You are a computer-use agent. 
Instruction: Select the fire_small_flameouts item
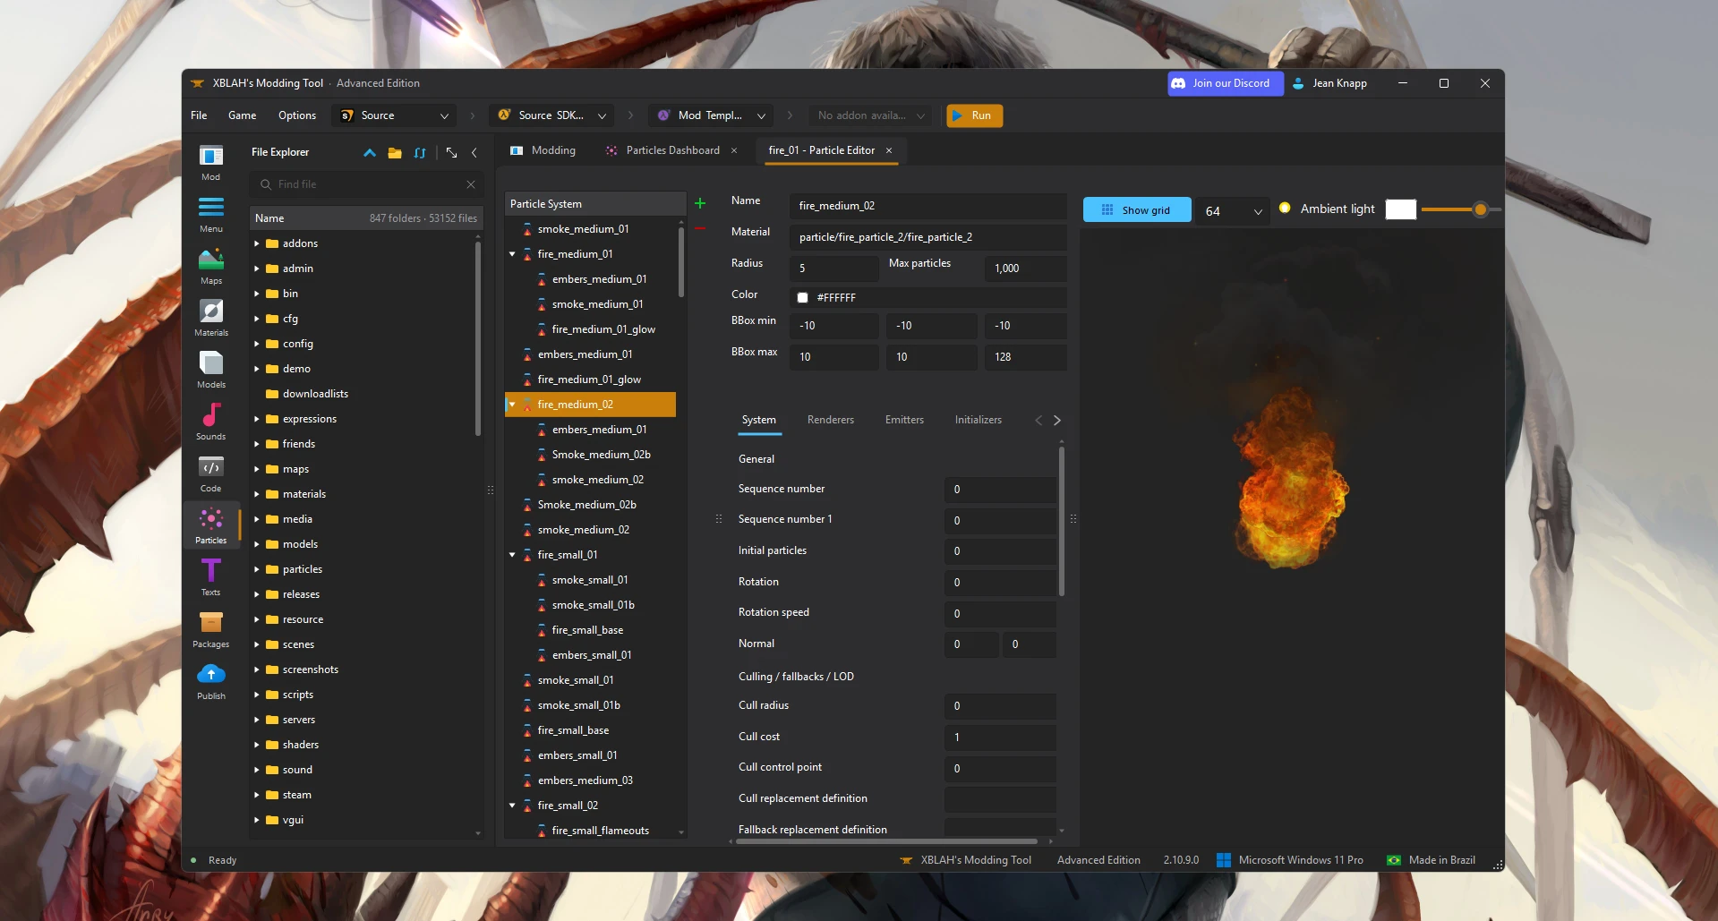coord(600,831)
